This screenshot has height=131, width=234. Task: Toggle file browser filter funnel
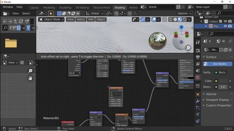(x=28, y=28)
